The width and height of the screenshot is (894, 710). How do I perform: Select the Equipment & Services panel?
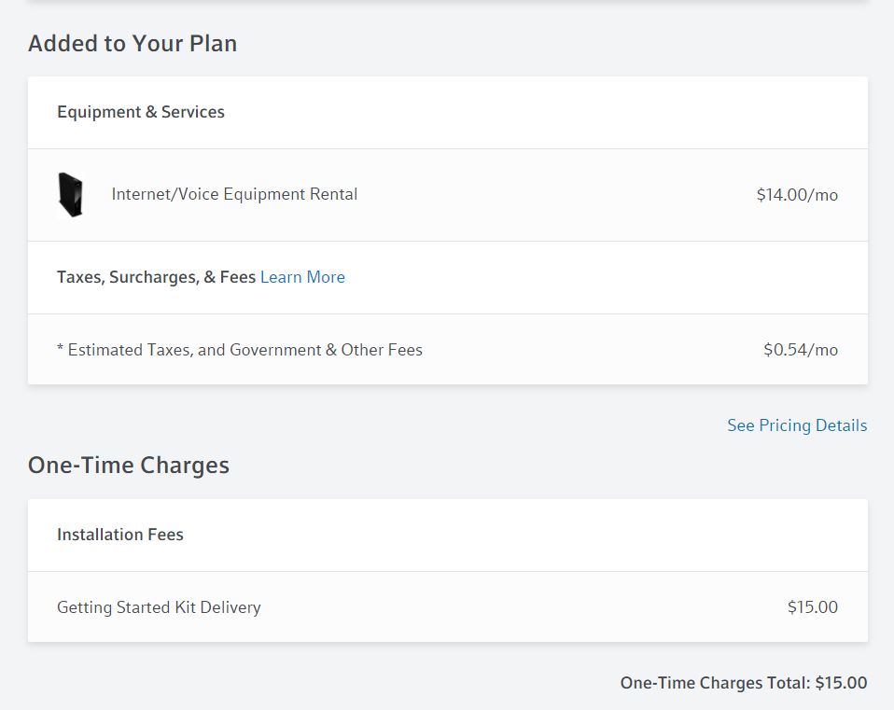(447, 229)
